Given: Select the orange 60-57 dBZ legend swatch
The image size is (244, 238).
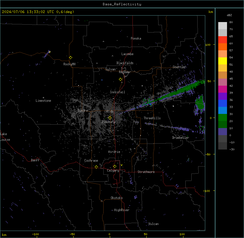Looking at the screenshot, I should point(222,47).
